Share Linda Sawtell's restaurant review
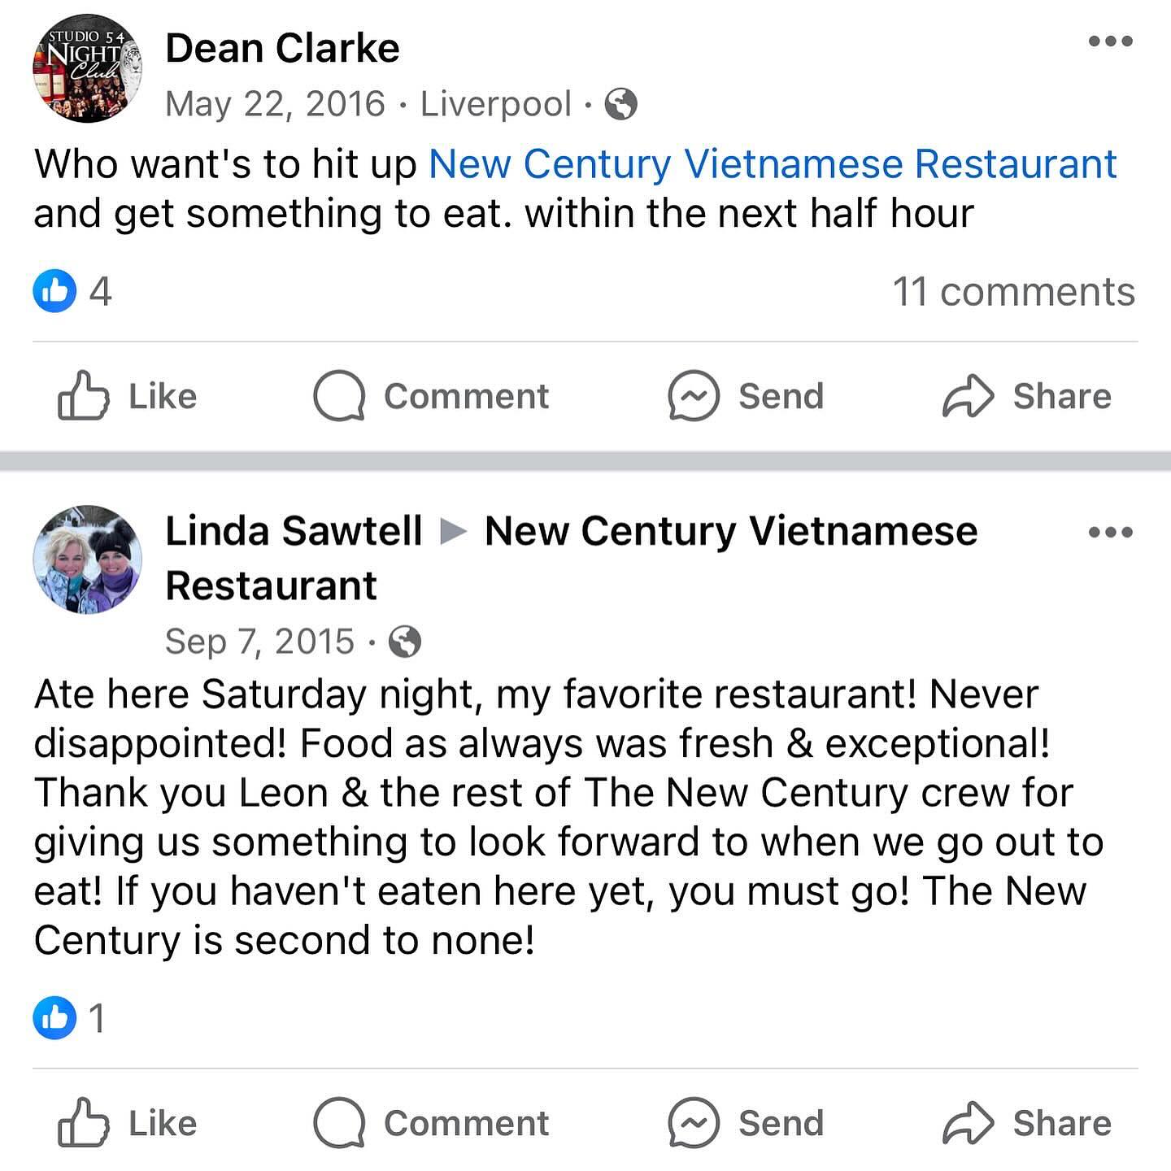 pos(1026,1123)
